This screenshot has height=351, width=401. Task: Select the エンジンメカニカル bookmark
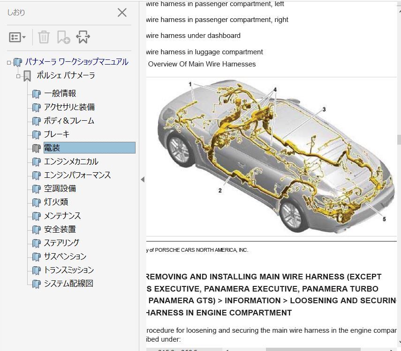71,161
